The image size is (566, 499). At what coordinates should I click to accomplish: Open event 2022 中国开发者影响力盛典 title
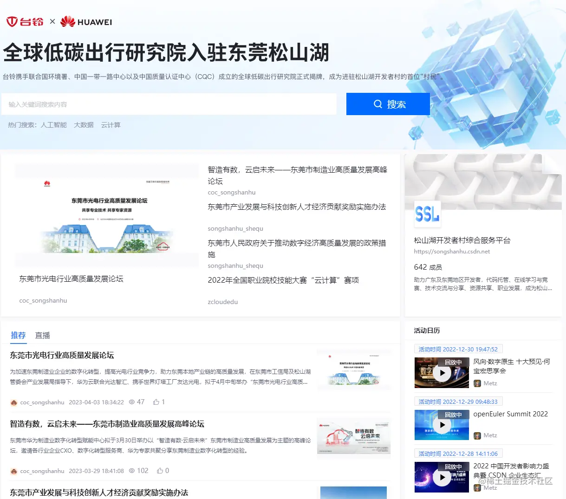[511, 471]
